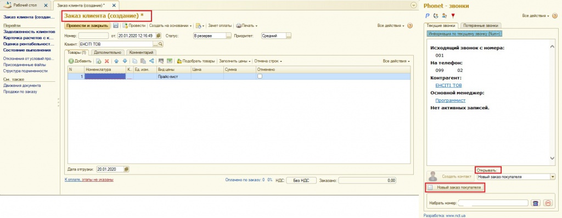Click the red hang-up call icon
This screenshot has height=218, width=562.
(548, 203)
